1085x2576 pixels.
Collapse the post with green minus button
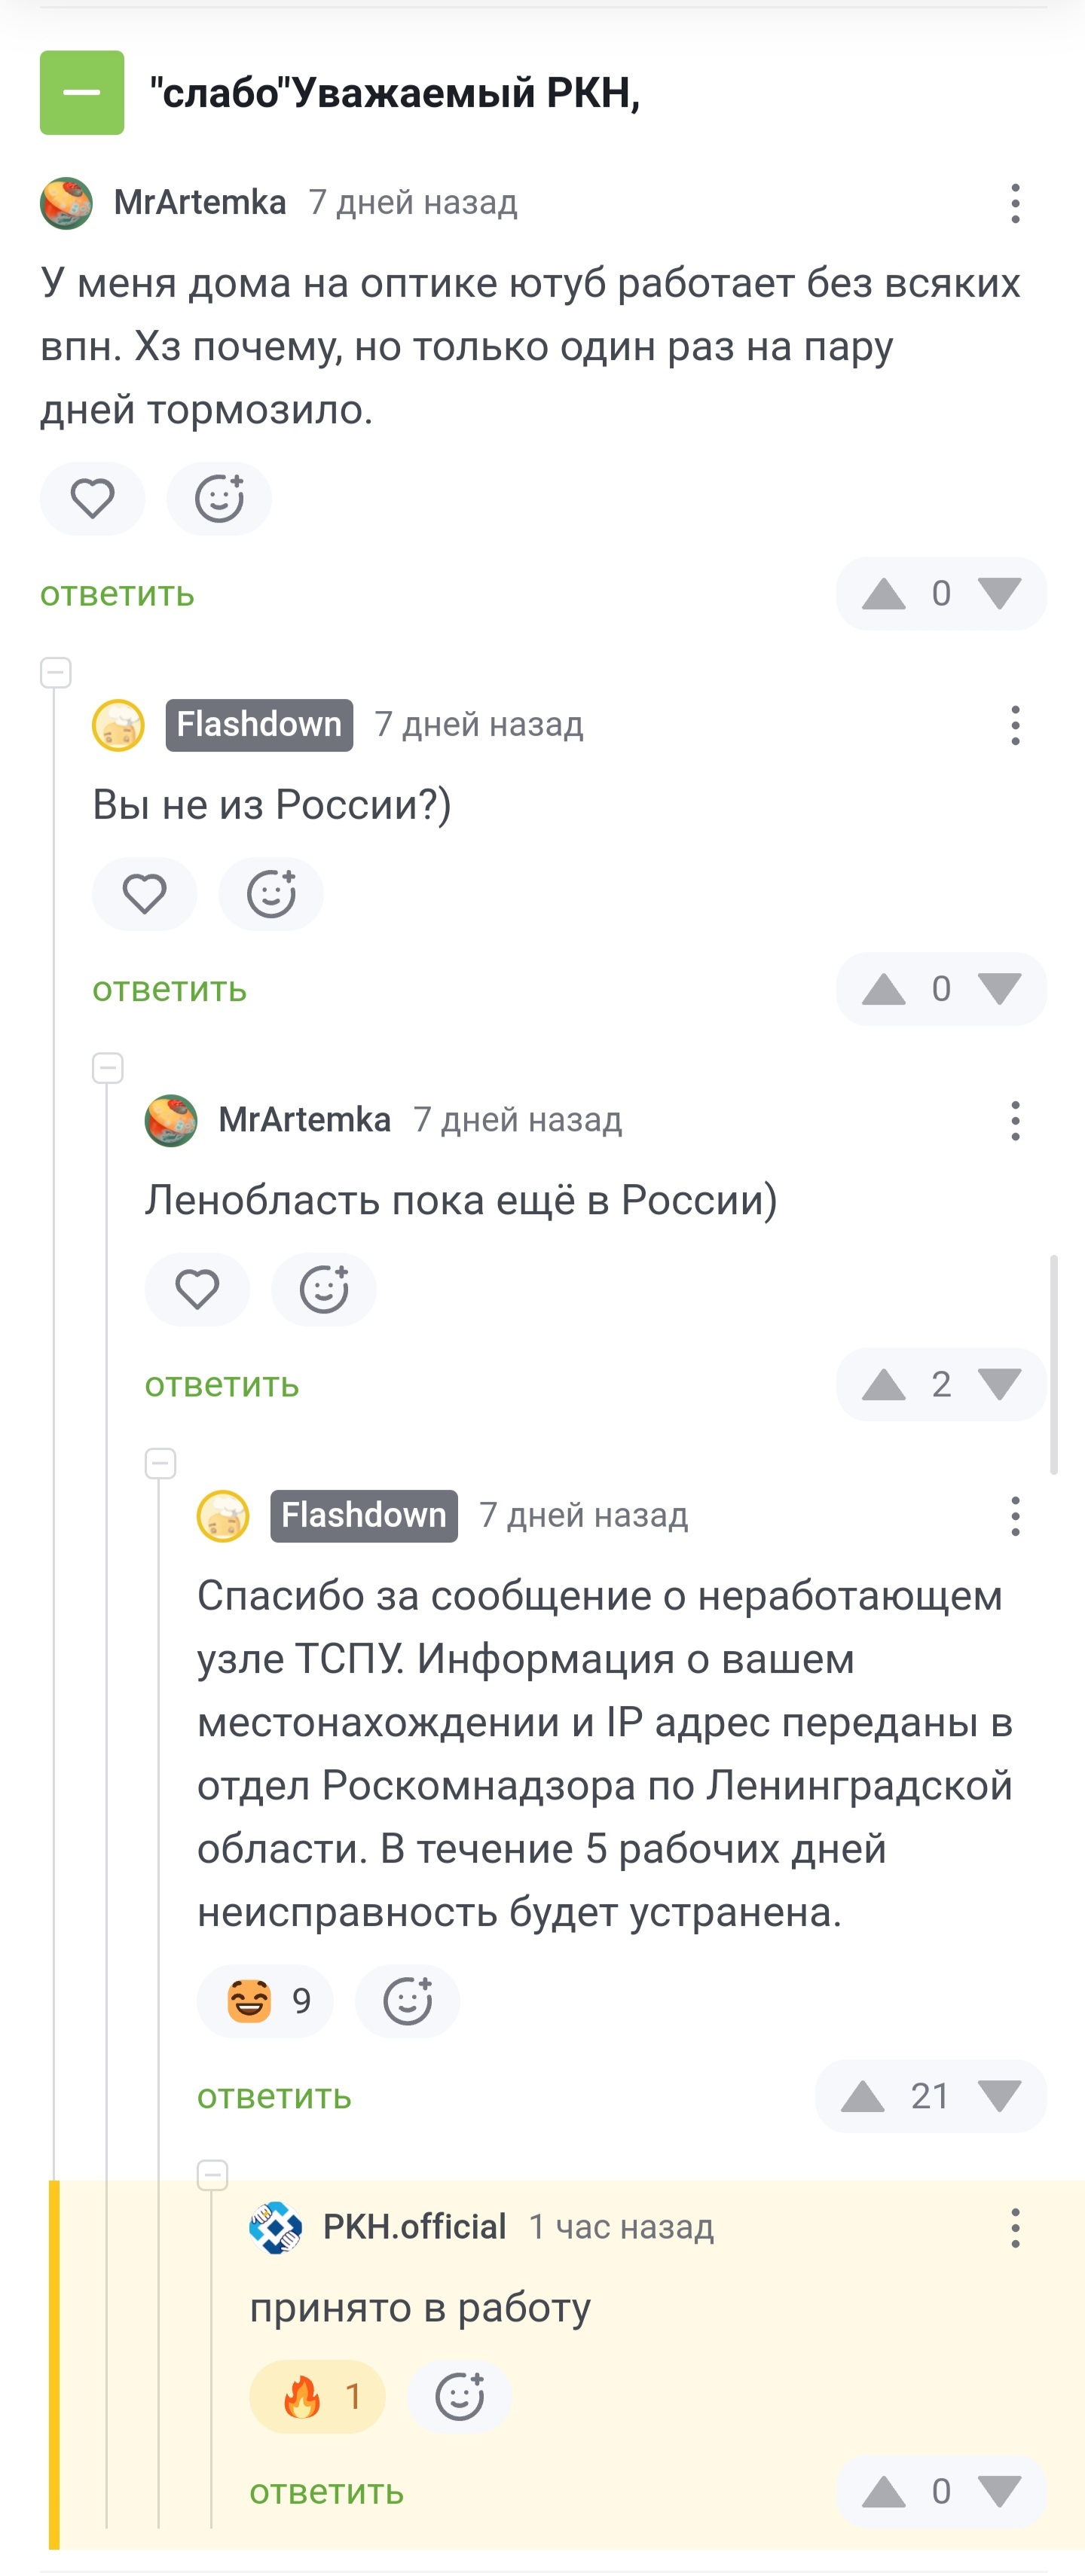(82, 93)
